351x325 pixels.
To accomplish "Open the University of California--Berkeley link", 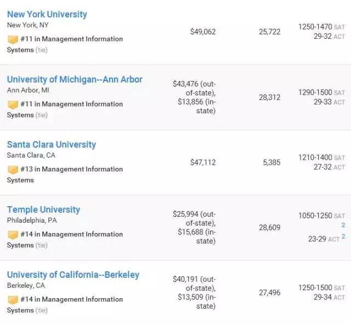I will (73, 275).
